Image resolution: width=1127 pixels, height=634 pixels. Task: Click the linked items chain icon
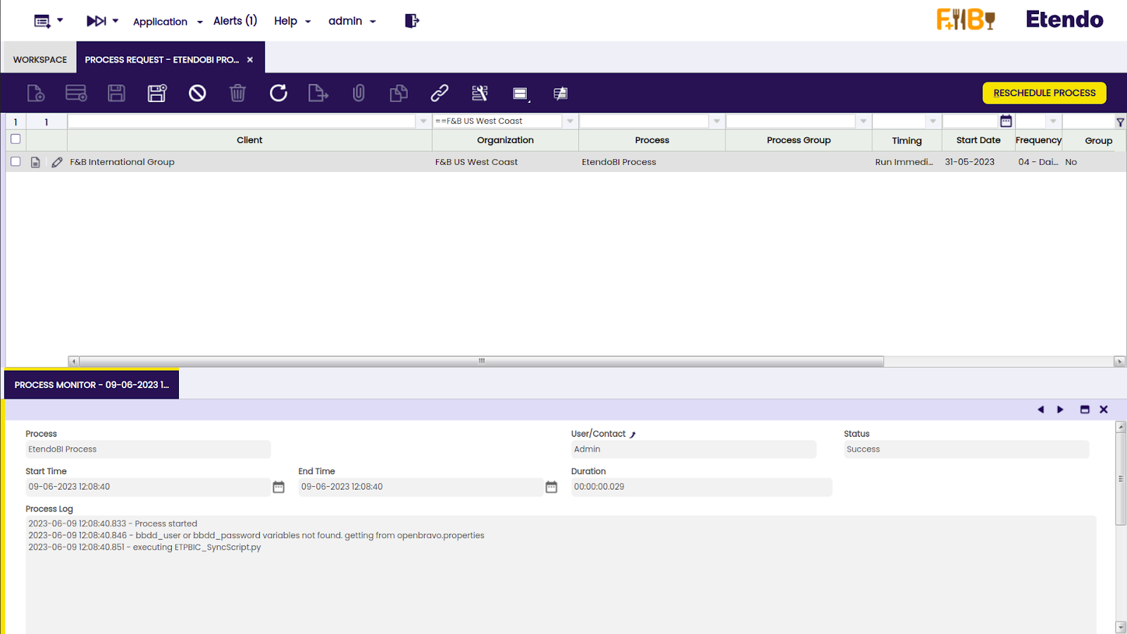(x=440, y=93)
